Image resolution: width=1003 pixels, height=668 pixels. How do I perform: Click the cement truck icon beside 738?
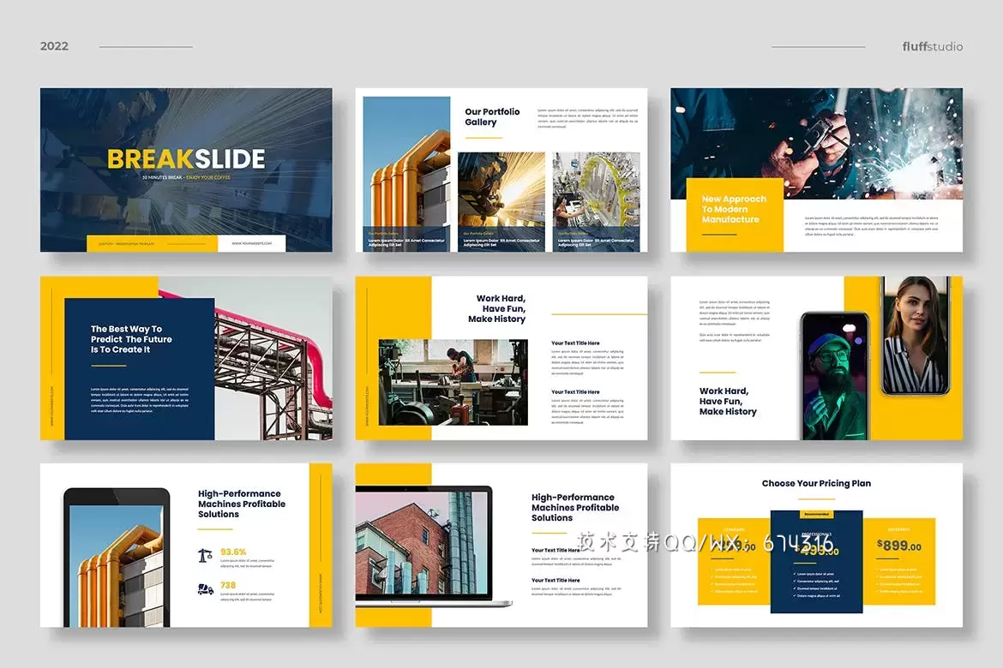pos(206,588)
